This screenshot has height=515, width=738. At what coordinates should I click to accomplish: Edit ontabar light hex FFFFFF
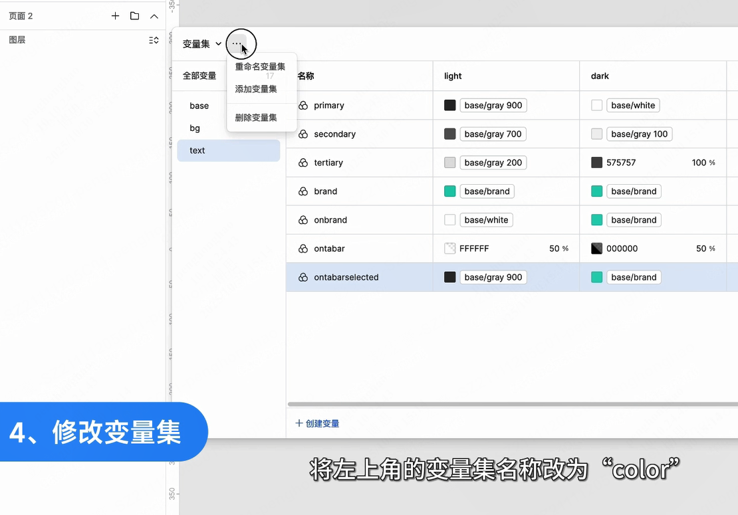474,249
